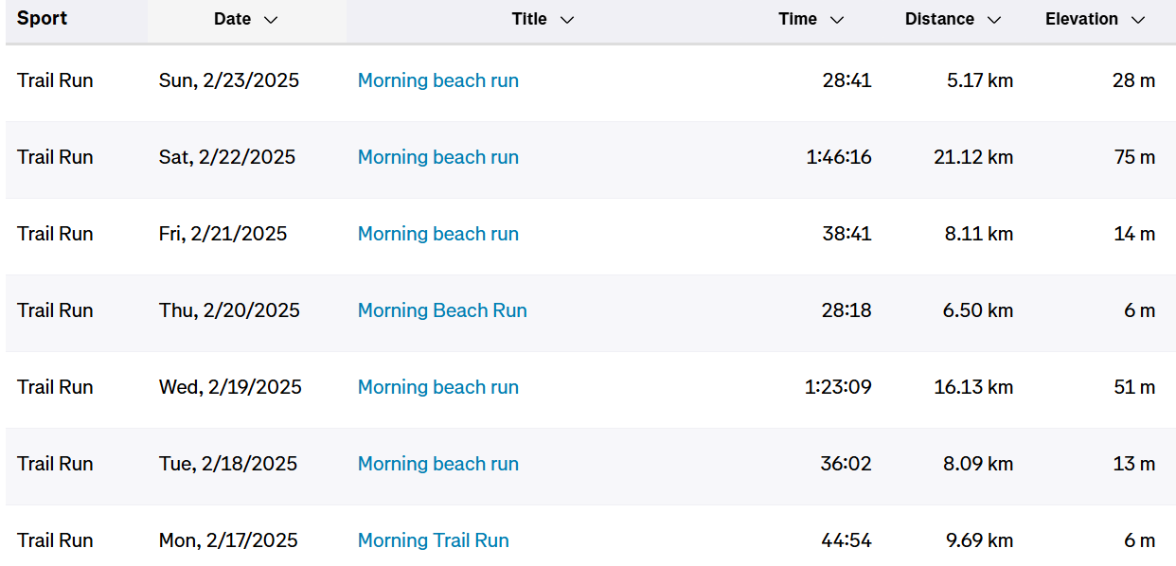Open the Morning Trail Run activity
Screen dimensions: 1176x566
(x=434, y=540)
